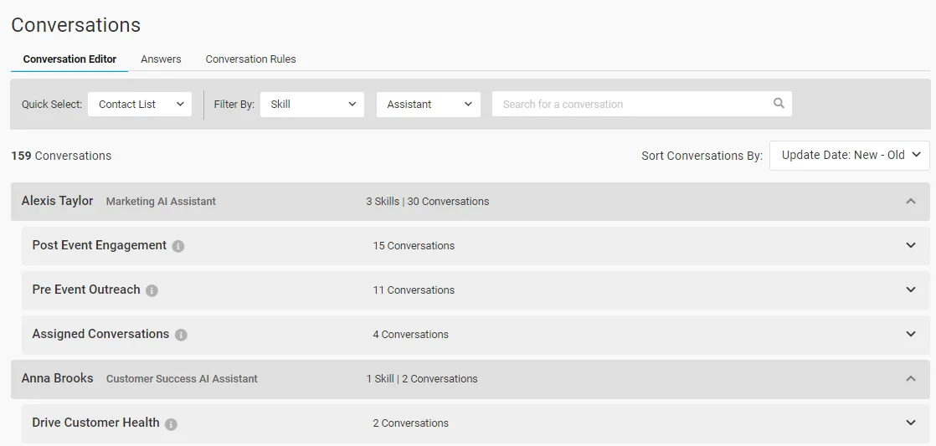This screenshot has height=446, width=936.
Task: Open the Contact List quick select dropdown
Action: click(140, 104)
